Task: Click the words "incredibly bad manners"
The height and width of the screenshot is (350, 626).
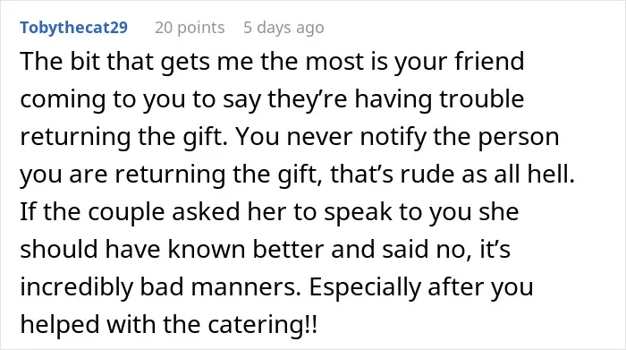Action: pyautogui.click(x=159, y=286)
